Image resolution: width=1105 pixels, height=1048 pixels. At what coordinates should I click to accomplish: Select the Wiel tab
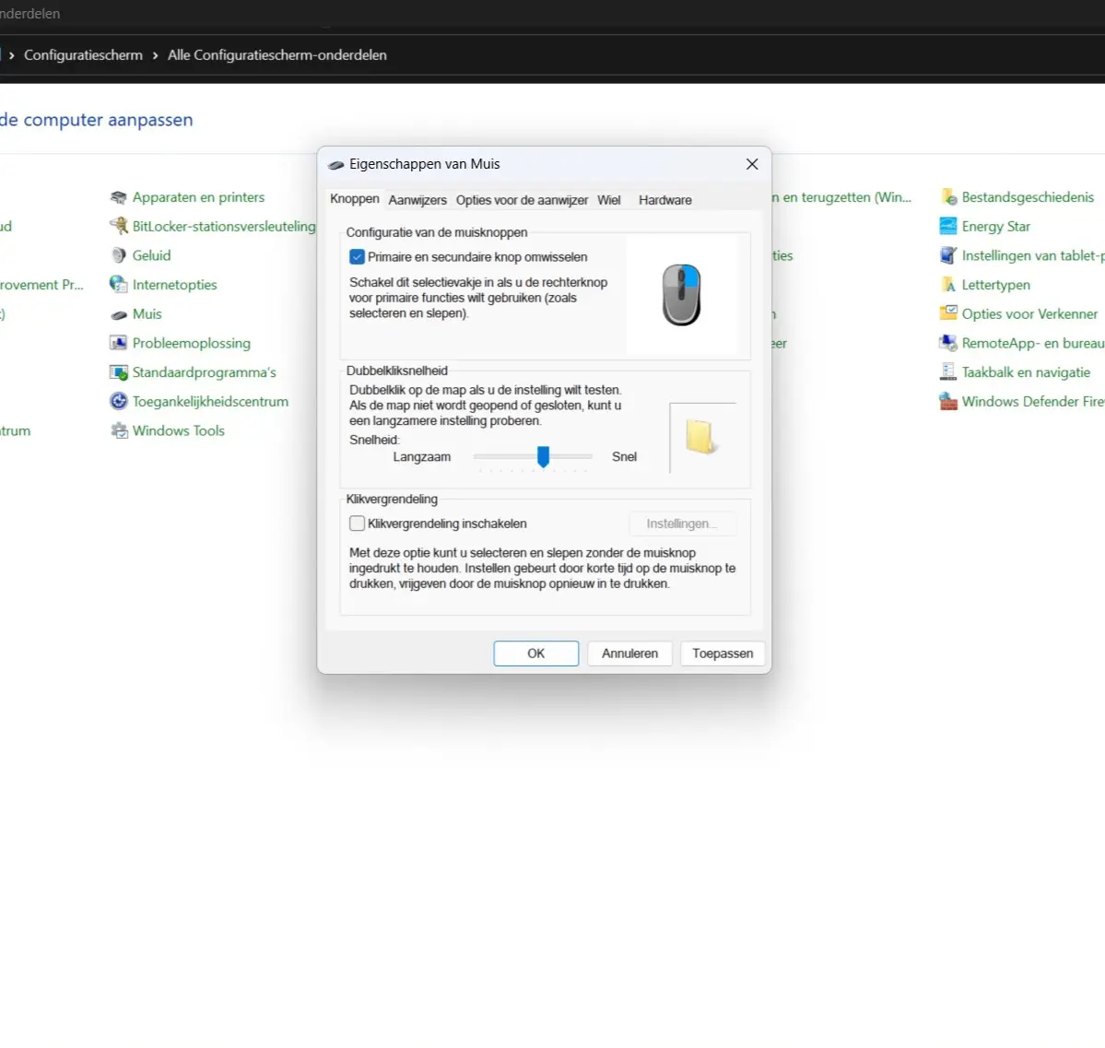point(608,200)
